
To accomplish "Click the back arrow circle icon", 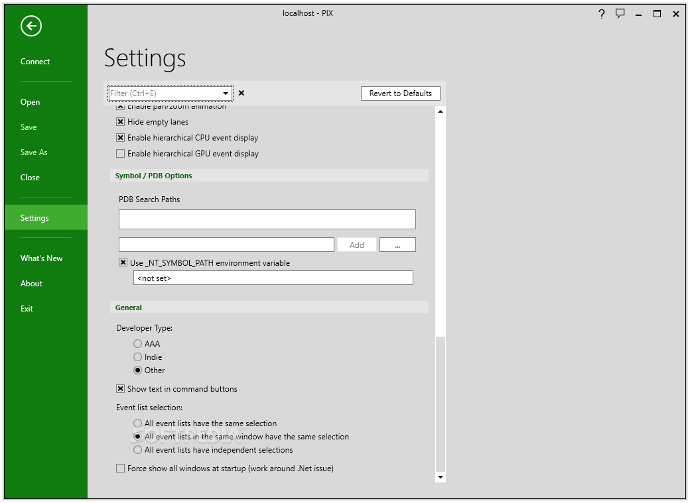I will point(31,26).
